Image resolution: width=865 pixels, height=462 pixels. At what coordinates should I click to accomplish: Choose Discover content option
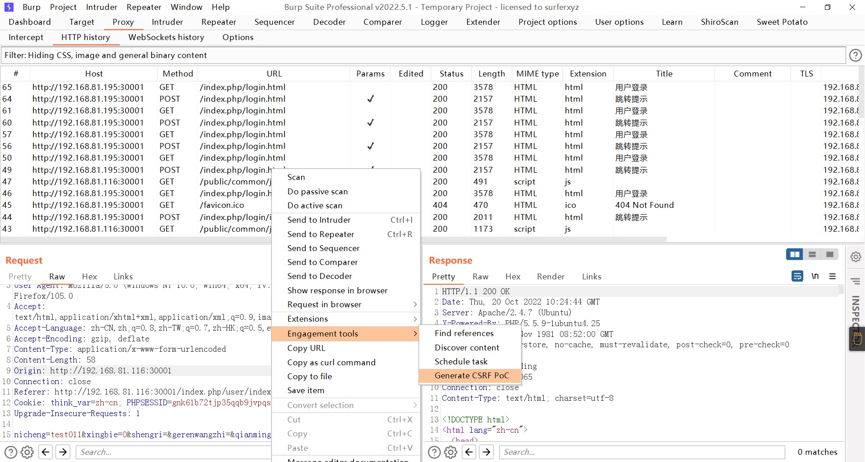[x=471, y=348]
